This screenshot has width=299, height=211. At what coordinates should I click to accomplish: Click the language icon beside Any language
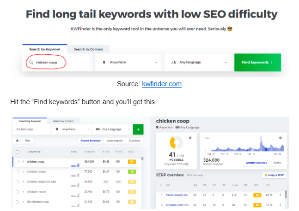tap(173, 62)
